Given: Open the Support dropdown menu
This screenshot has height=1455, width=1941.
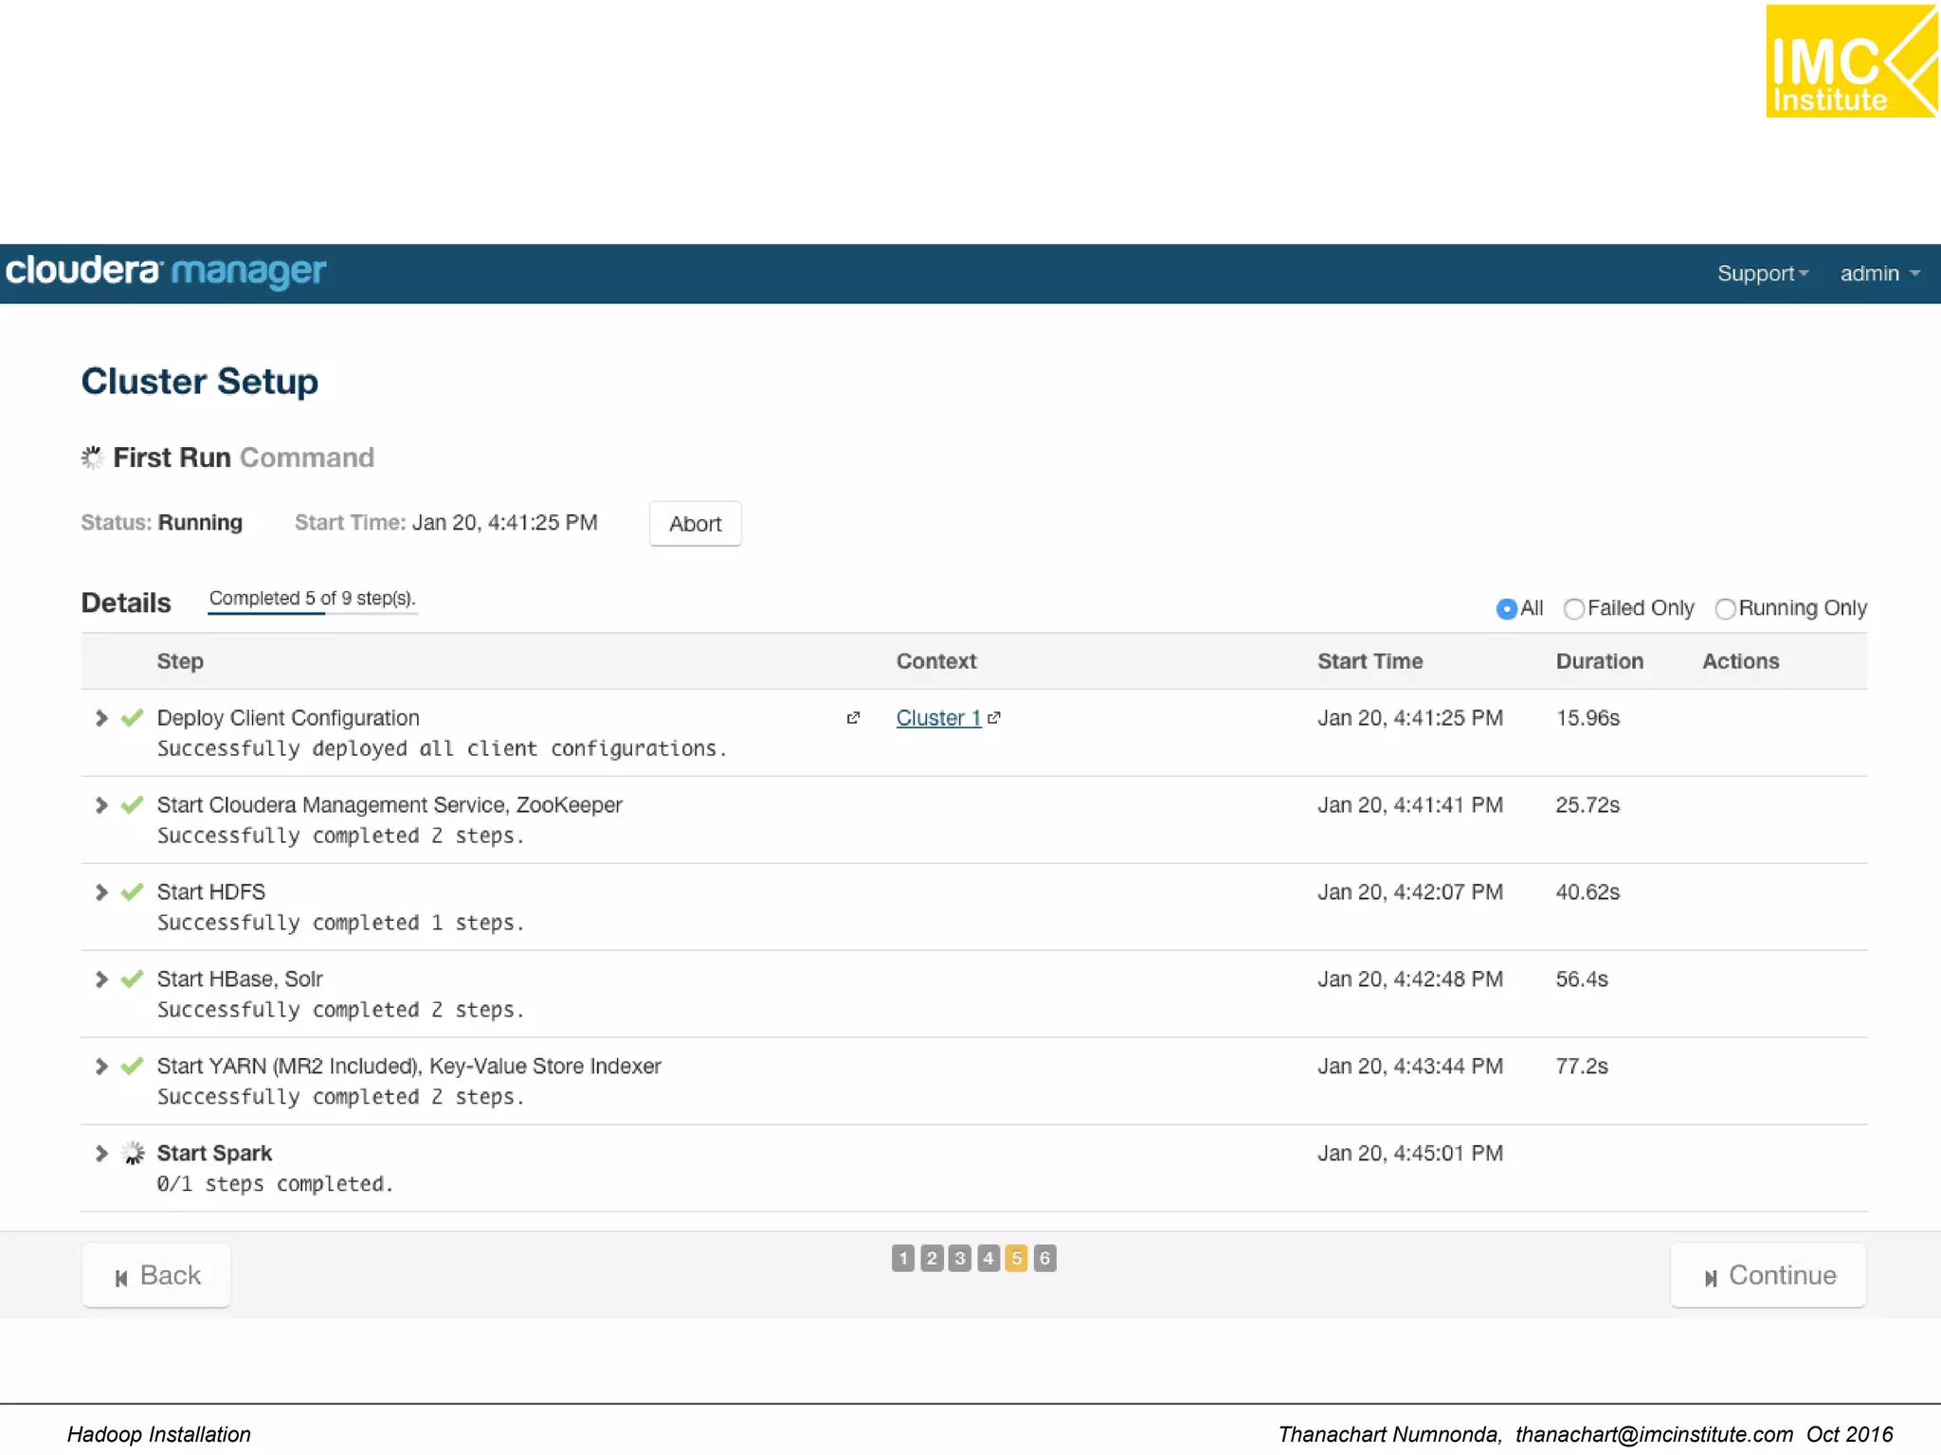Looking at the screenshot, I should [x=1763, y=274].
